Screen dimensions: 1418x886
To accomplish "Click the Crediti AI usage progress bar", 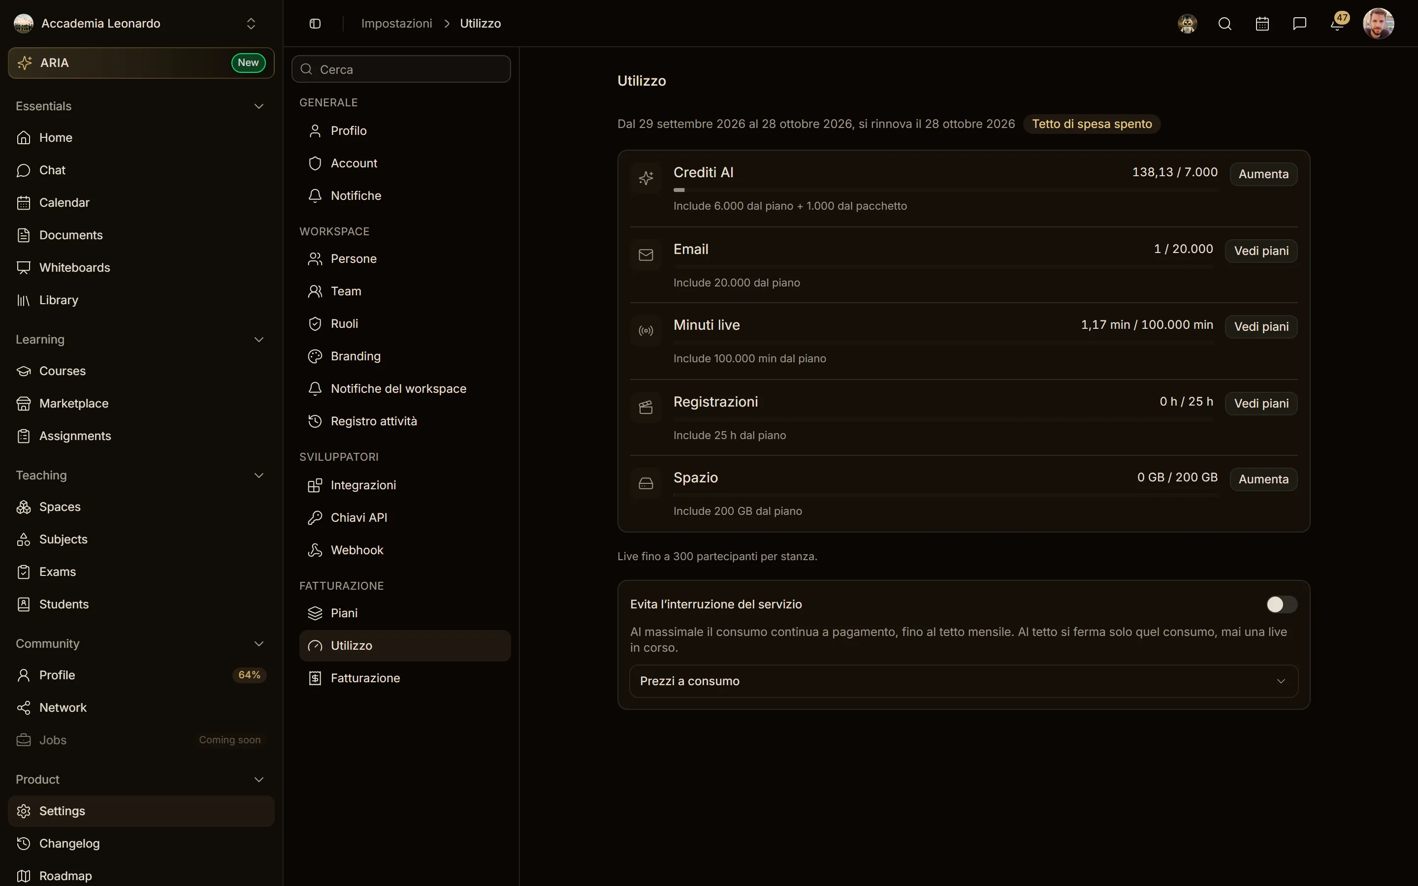I will coord(945,190).
